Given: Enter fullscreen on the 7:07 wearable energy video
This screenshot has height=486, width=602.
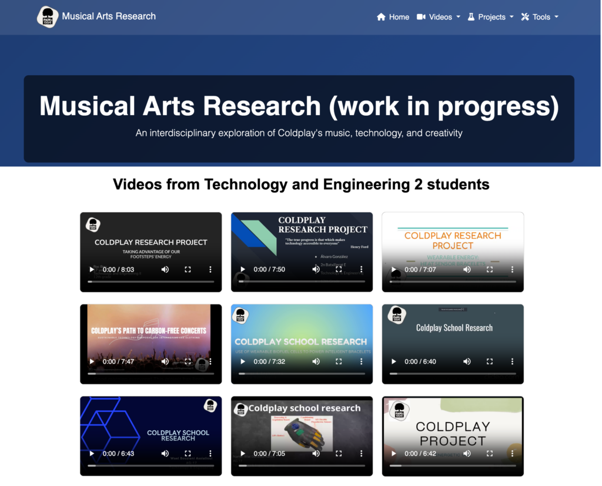Looking at the screenshot, I should pos(490,270).
